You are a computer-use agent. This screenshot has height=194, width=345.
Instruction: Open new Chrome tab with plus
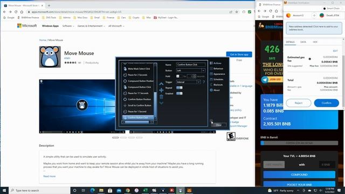(x=49, y=5)
